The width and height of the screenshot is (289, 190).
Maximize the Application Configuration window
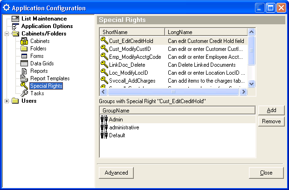coord(270,8)
